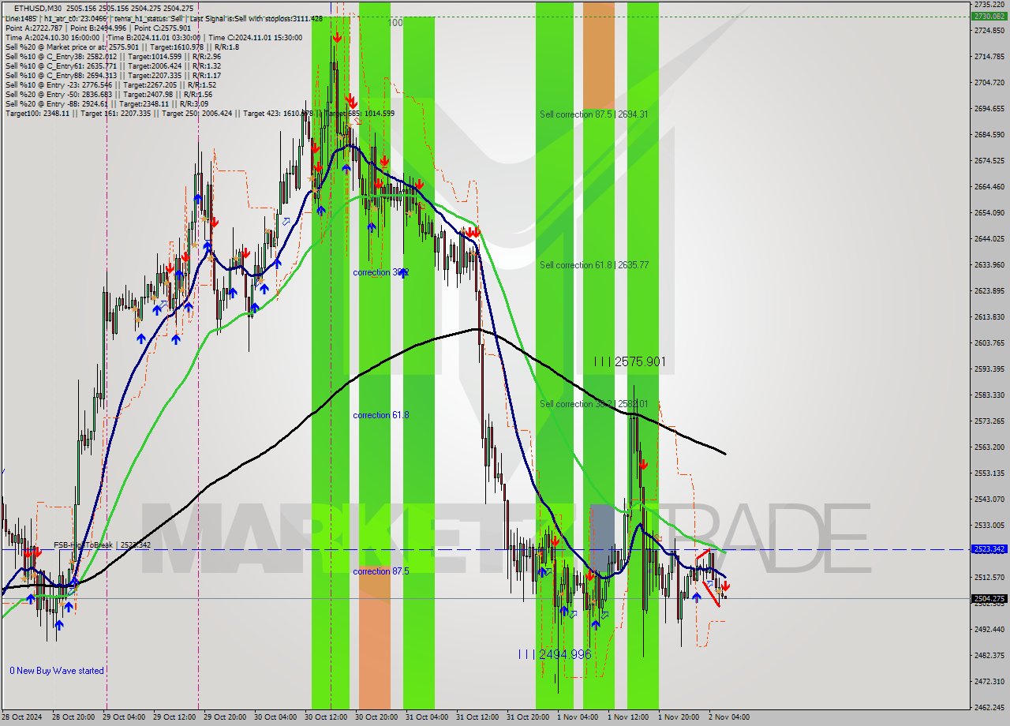Click the 'Sell correction 87.5 | 2694.31' label
This screenshot has height=726, width=1010.
594,114
